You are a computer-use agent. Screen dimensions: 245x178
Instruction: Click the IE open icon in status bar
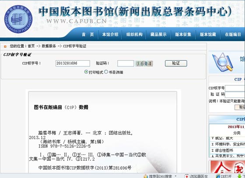(x=218, y=176)
